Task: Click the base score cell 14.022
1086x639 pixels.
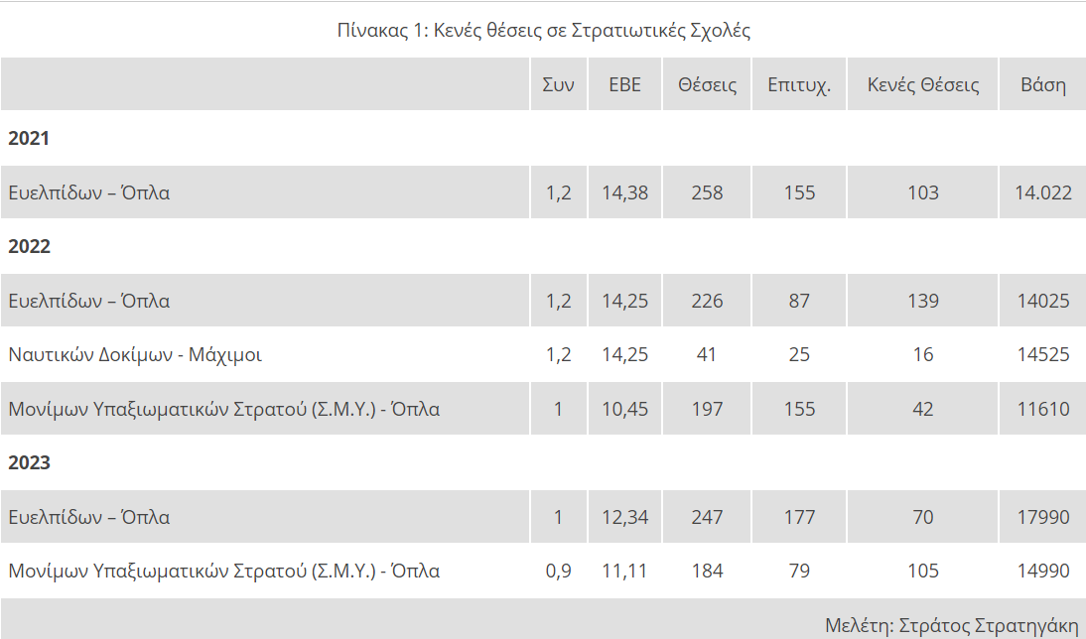Action: point(1043,192)
